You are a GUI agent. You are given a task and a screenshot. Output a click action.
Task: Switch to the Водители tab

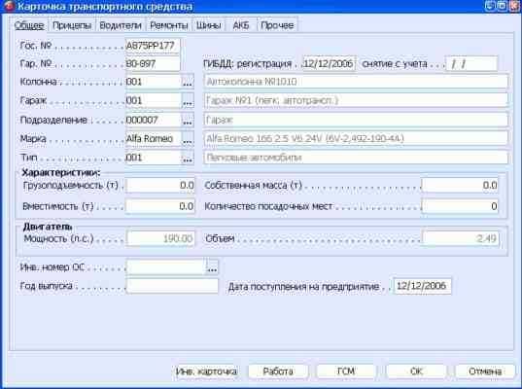tap(121, 25)
